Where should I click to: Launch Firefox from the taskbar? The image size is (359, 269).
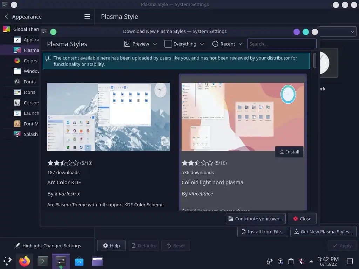tap(25, 261)
